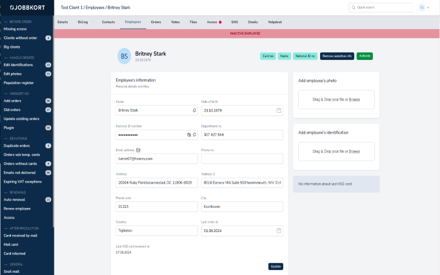Go to the Orders tab
This screenshot has height=275, width=440.
coord(156,22)
